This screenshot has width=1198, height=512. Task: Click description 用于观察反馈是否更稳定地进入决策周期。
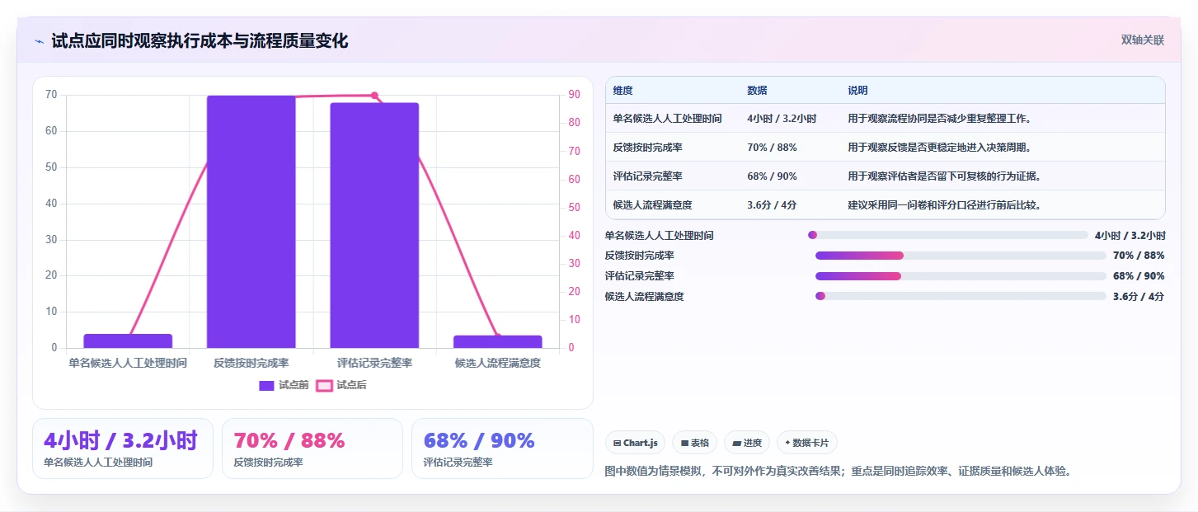coord(941,148)
